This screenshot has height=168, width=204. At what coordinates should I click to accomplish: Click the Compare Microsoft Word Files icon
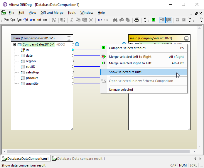point(32,20)
